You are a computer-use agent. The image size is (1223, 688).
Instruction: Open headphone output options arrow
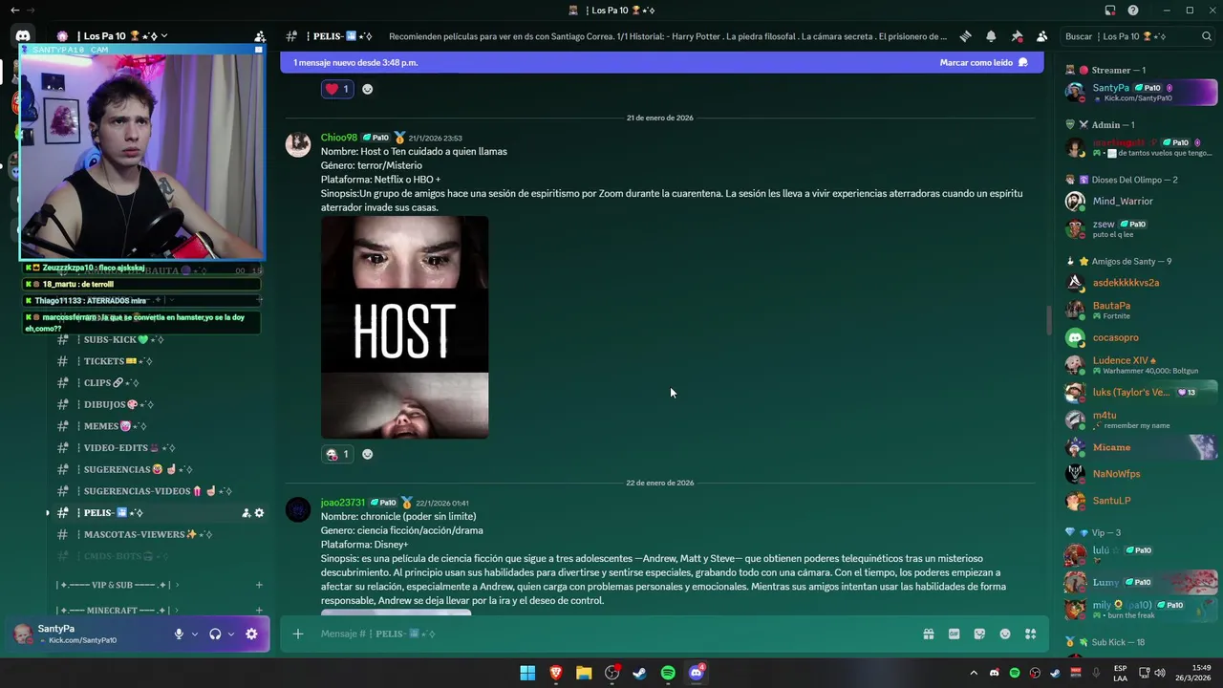pos(230,634)
